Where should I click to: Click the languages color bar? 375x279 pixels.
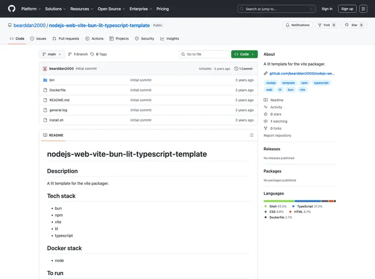tap(299, 201)
